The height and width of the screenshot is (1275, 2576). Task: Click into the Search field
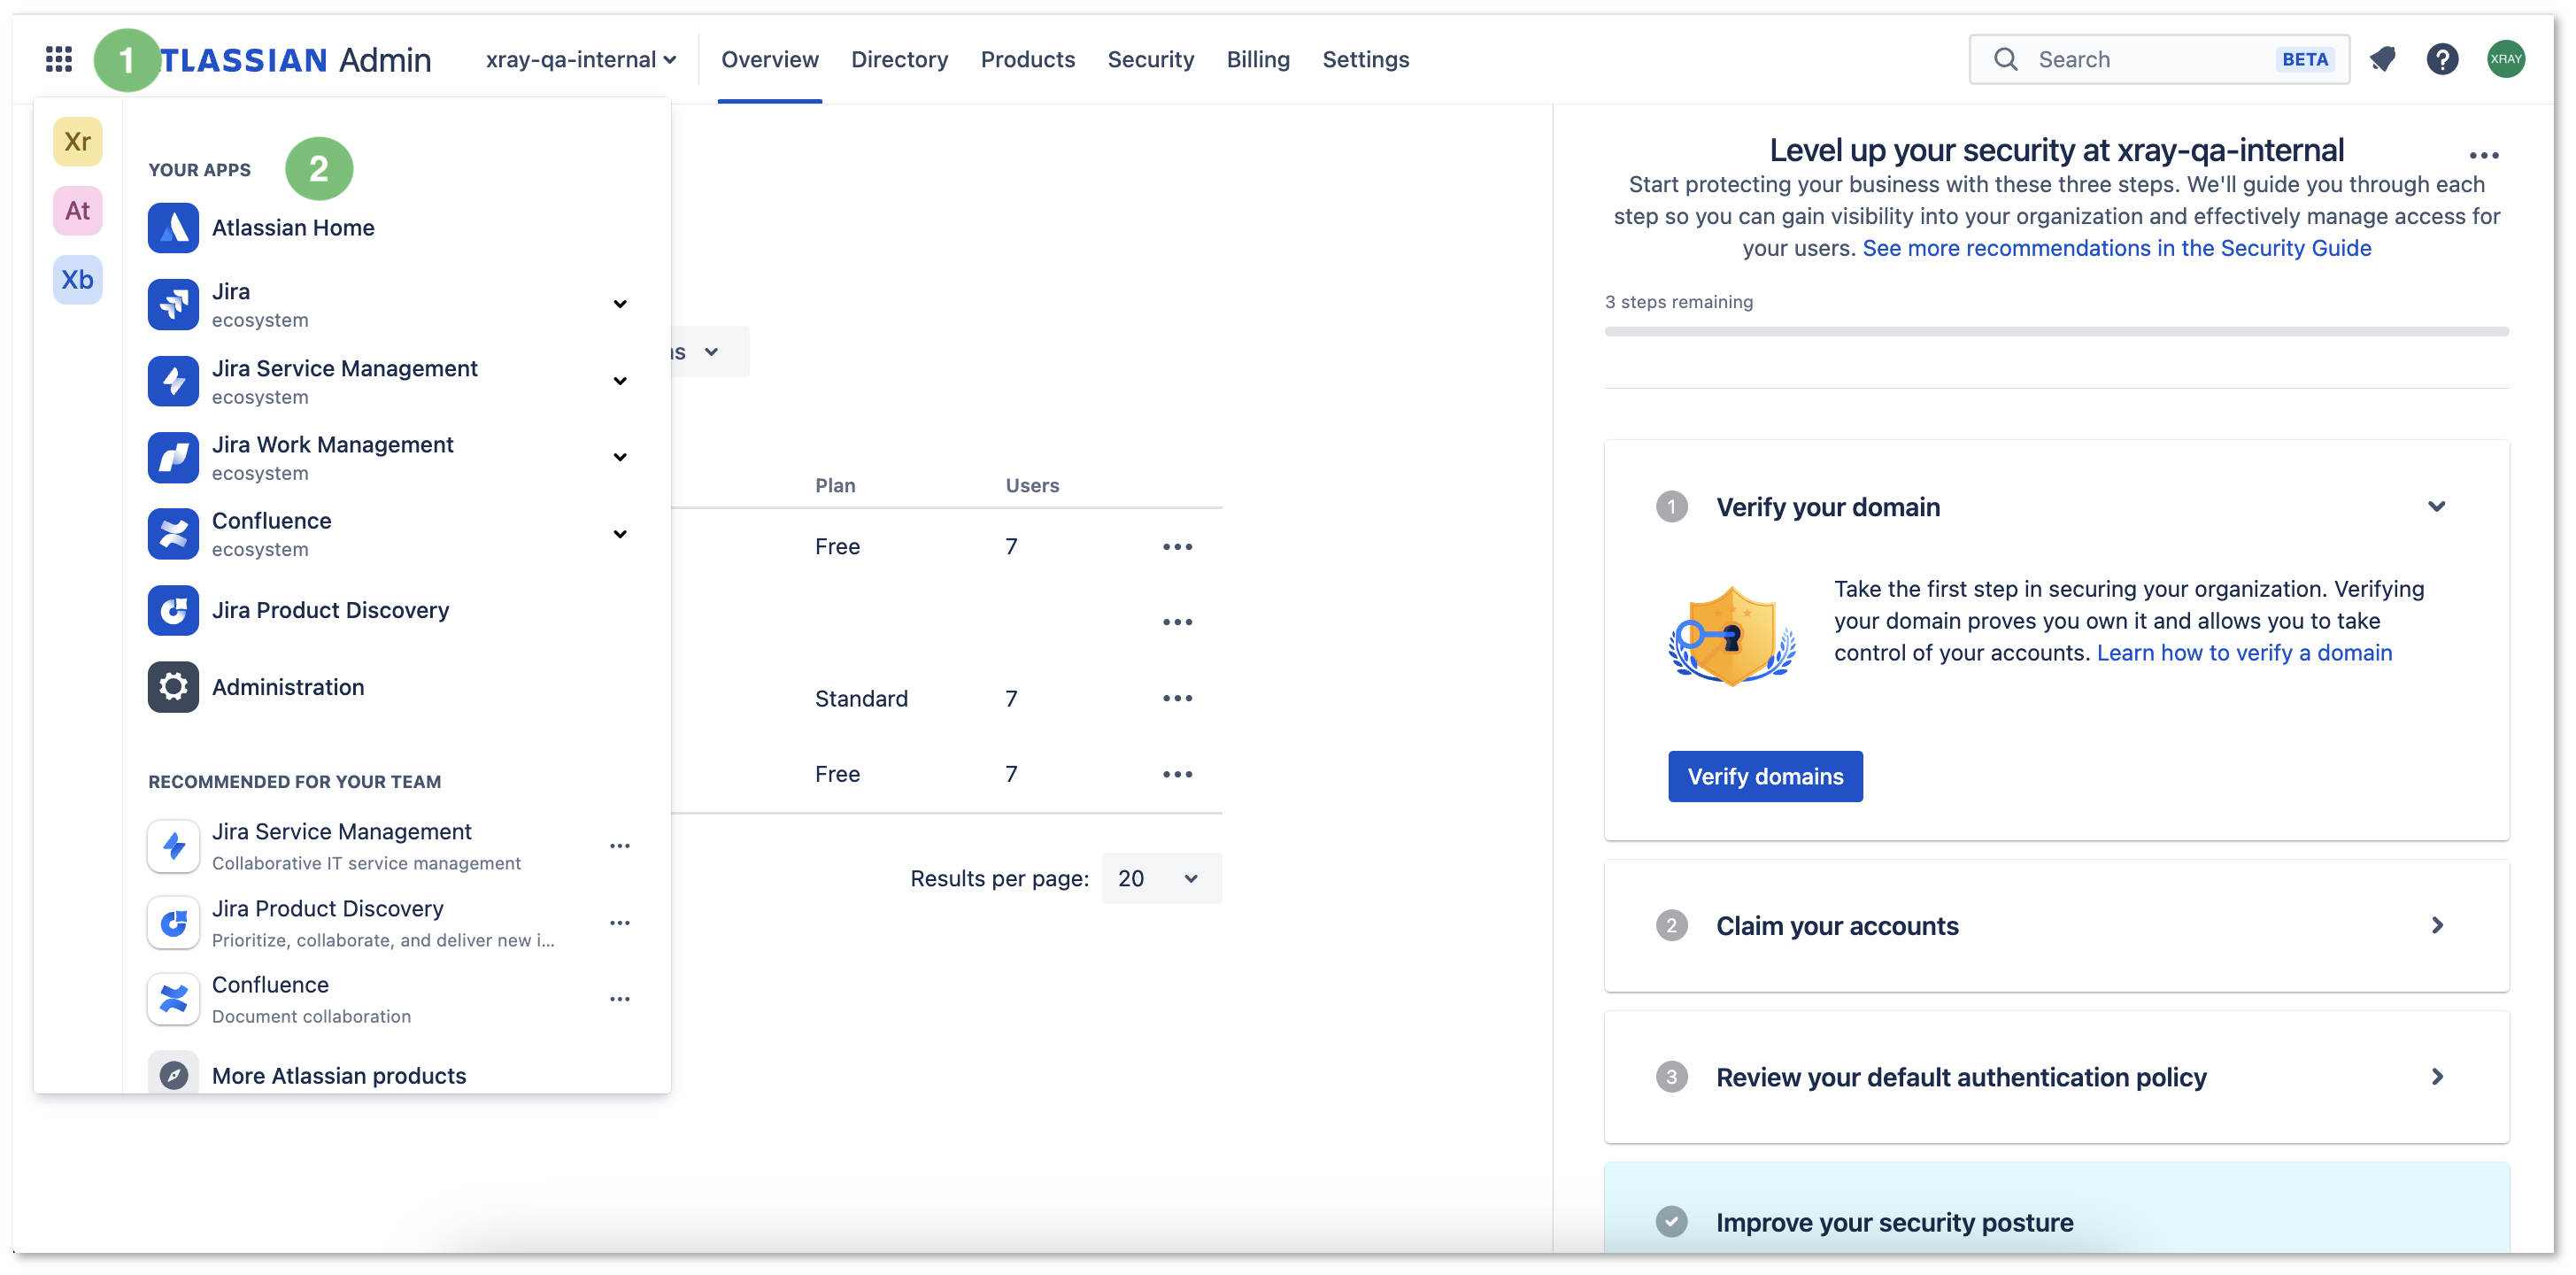2159,59
